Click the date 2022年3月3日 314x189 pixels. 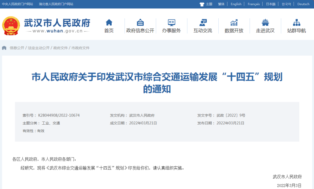pyautogui.click(x=289, y=186)
